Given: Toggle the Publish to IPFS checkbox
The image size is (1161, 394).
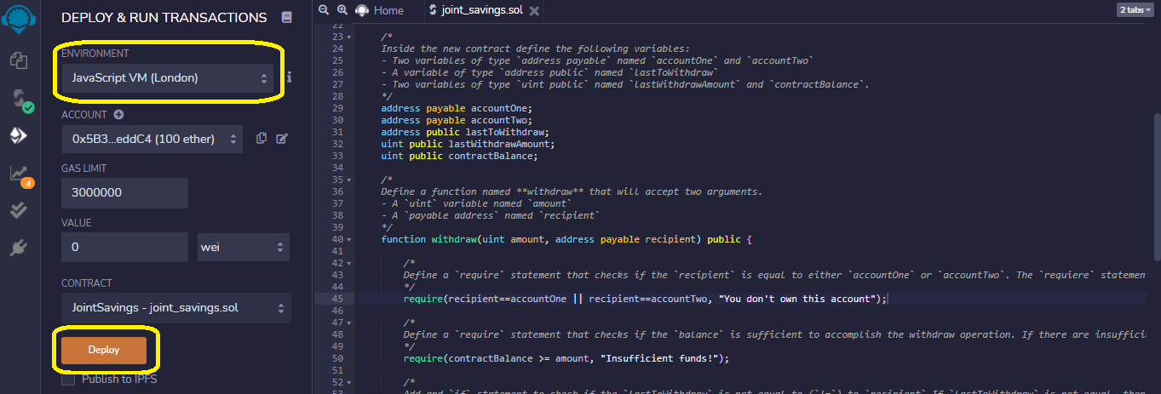Looking at the screenshot, I should pos(68,380).
